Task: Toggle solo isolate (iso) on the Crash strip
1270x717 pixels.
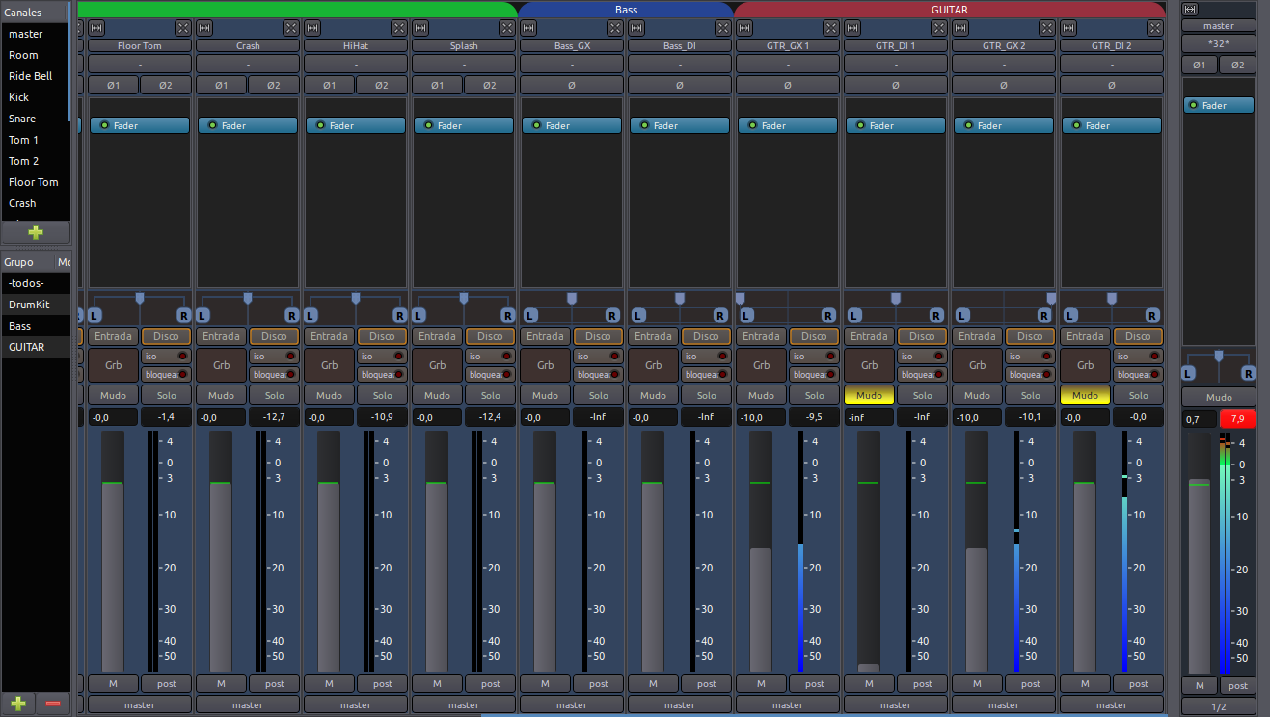Action: tap(274, 356)
